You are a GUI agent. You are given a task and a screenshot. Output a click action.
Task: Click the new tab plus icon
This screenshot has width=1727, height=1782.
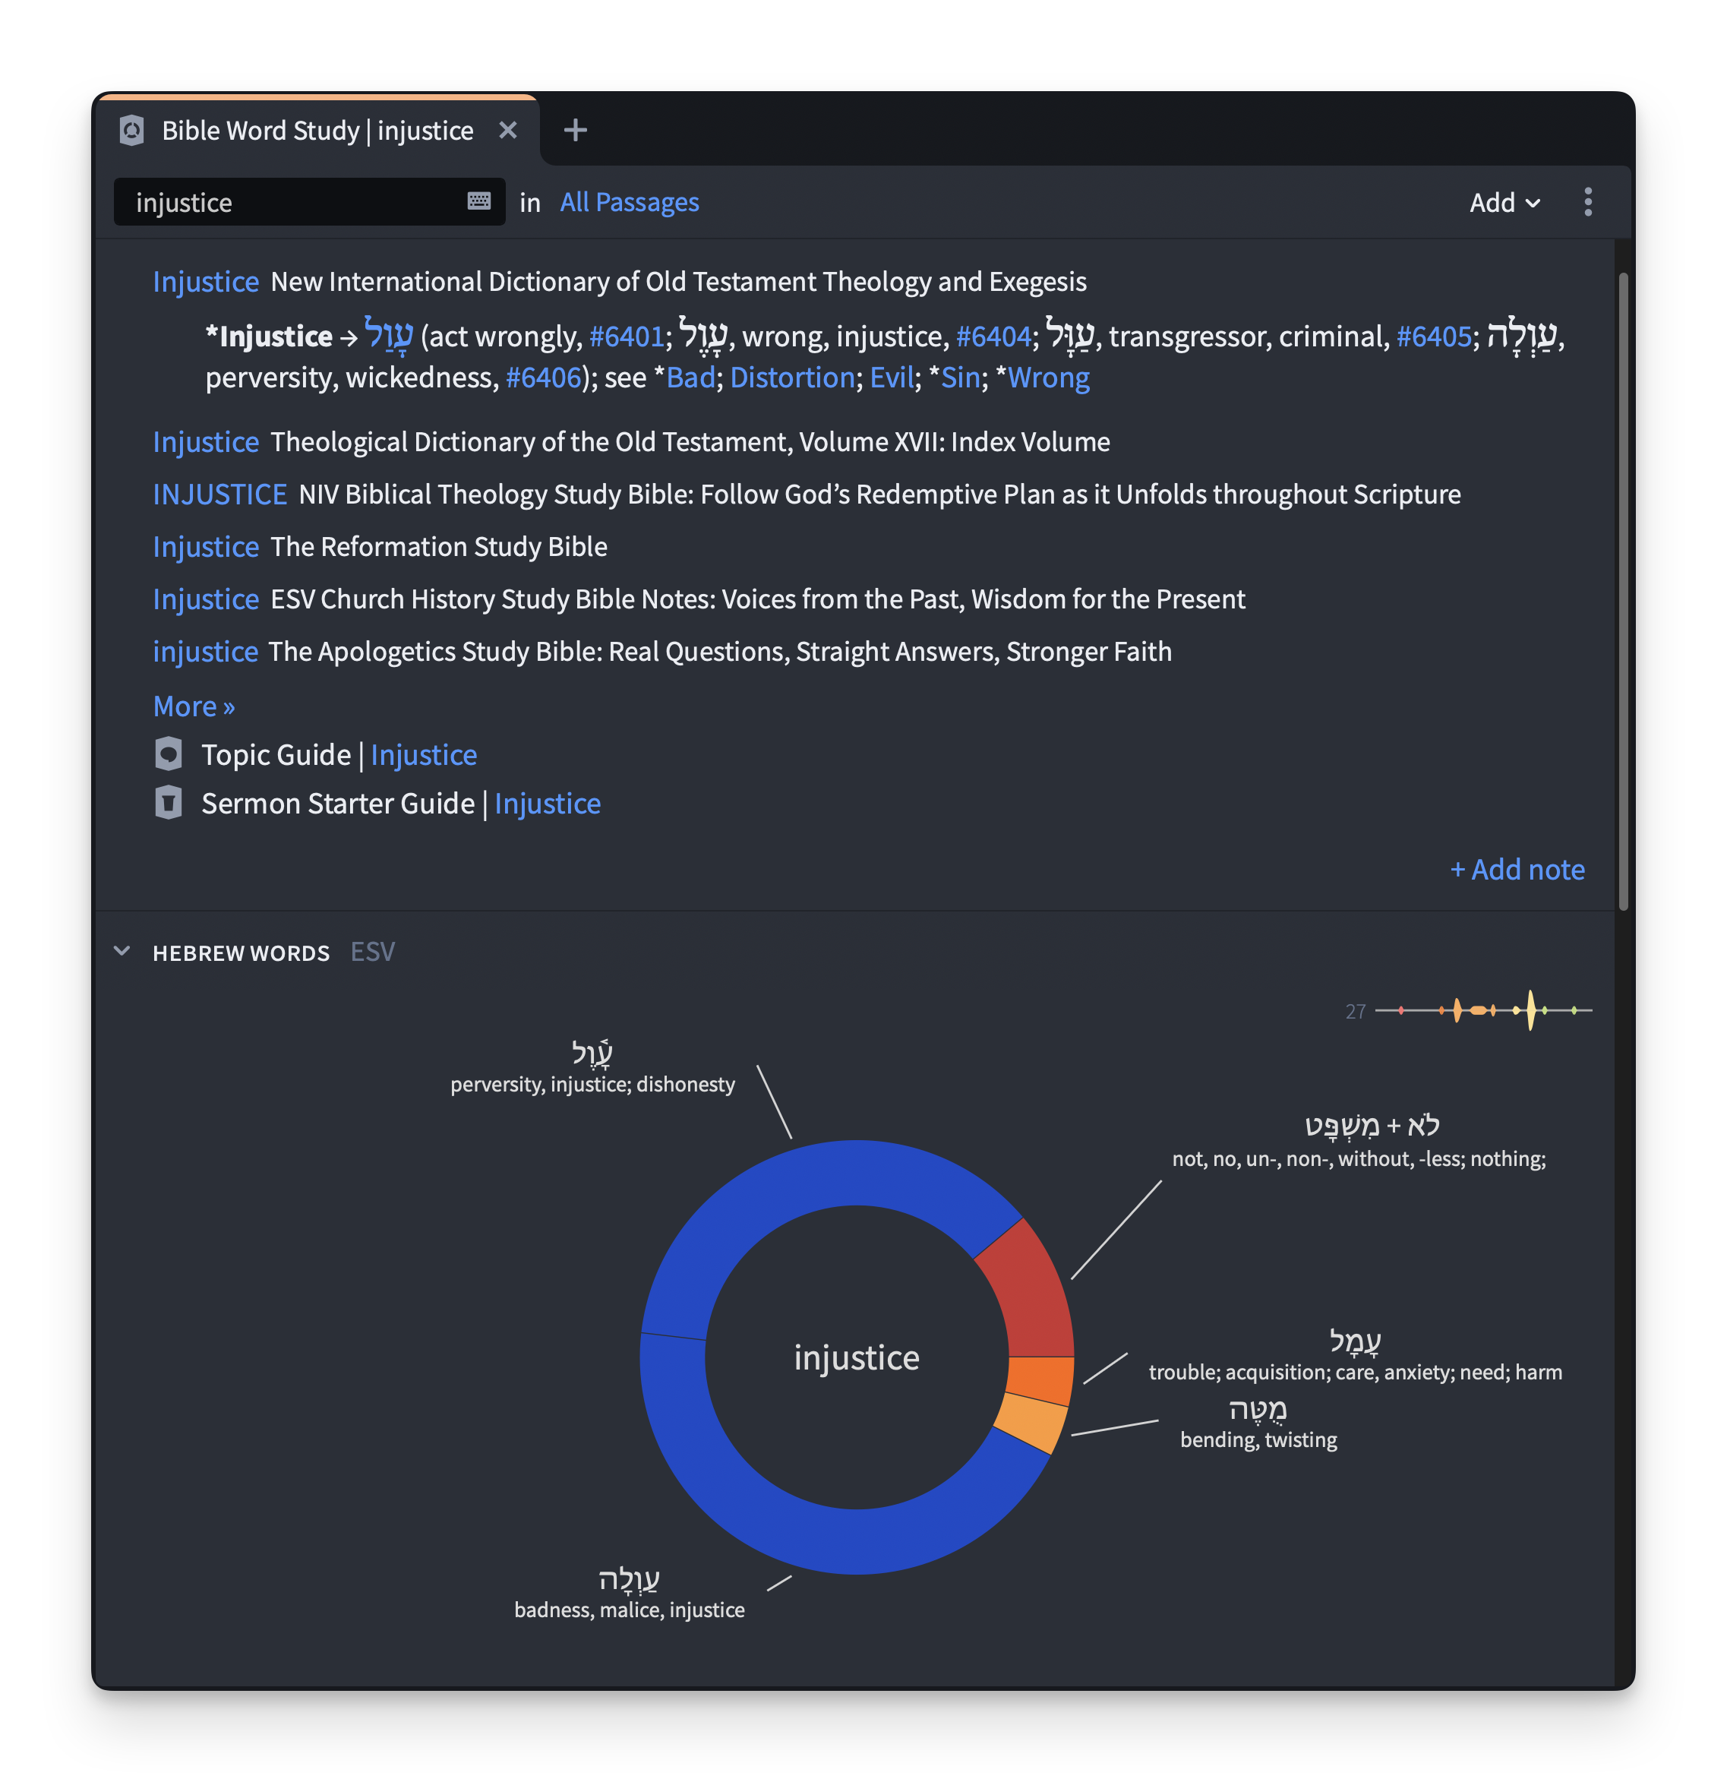point(574,130)
